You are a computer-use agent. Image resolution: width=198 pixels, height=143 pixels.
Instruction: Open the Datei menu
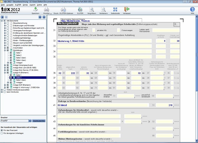pyautogui.click(x=3, y=5)
